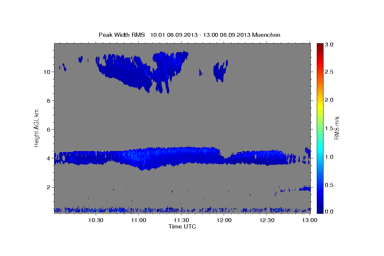Click the colorbar value 0.0

tap(329, 212)
